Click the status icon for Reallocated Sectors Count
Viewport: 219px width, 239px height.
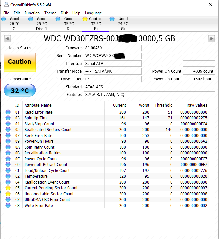[8, 130]
